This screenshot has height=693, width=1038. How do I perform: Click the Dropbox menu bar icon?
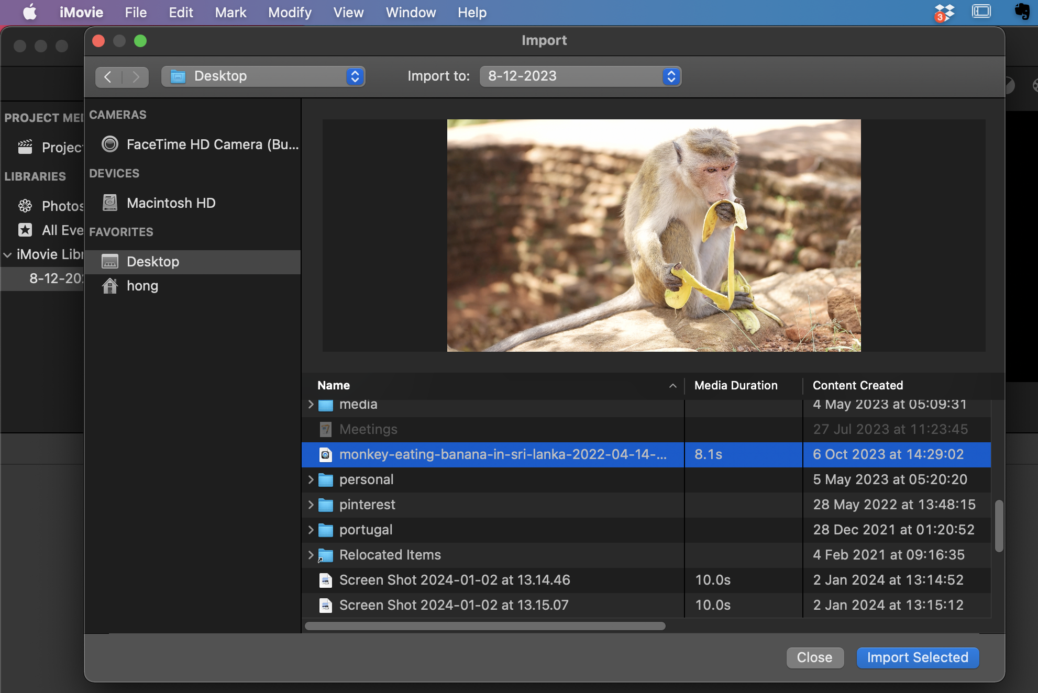[944, 13]
